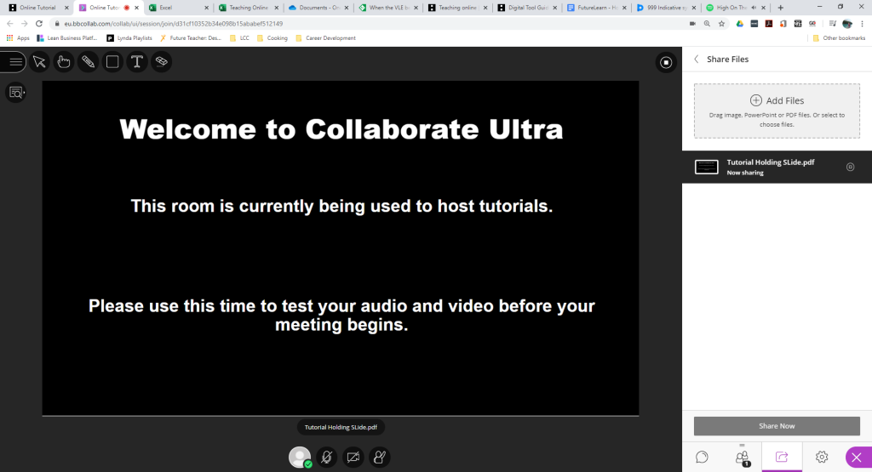The height and width of the screenshot is (472, 872).
Task: Toggle the camera video on
Action: [x=353, y=457]
